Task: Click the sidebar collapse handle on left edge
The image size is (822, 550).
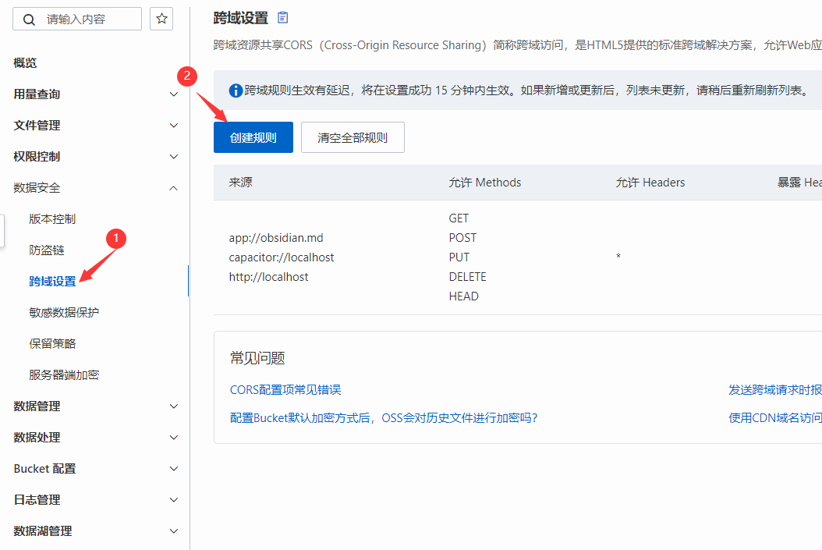Action: pos(2,230)
